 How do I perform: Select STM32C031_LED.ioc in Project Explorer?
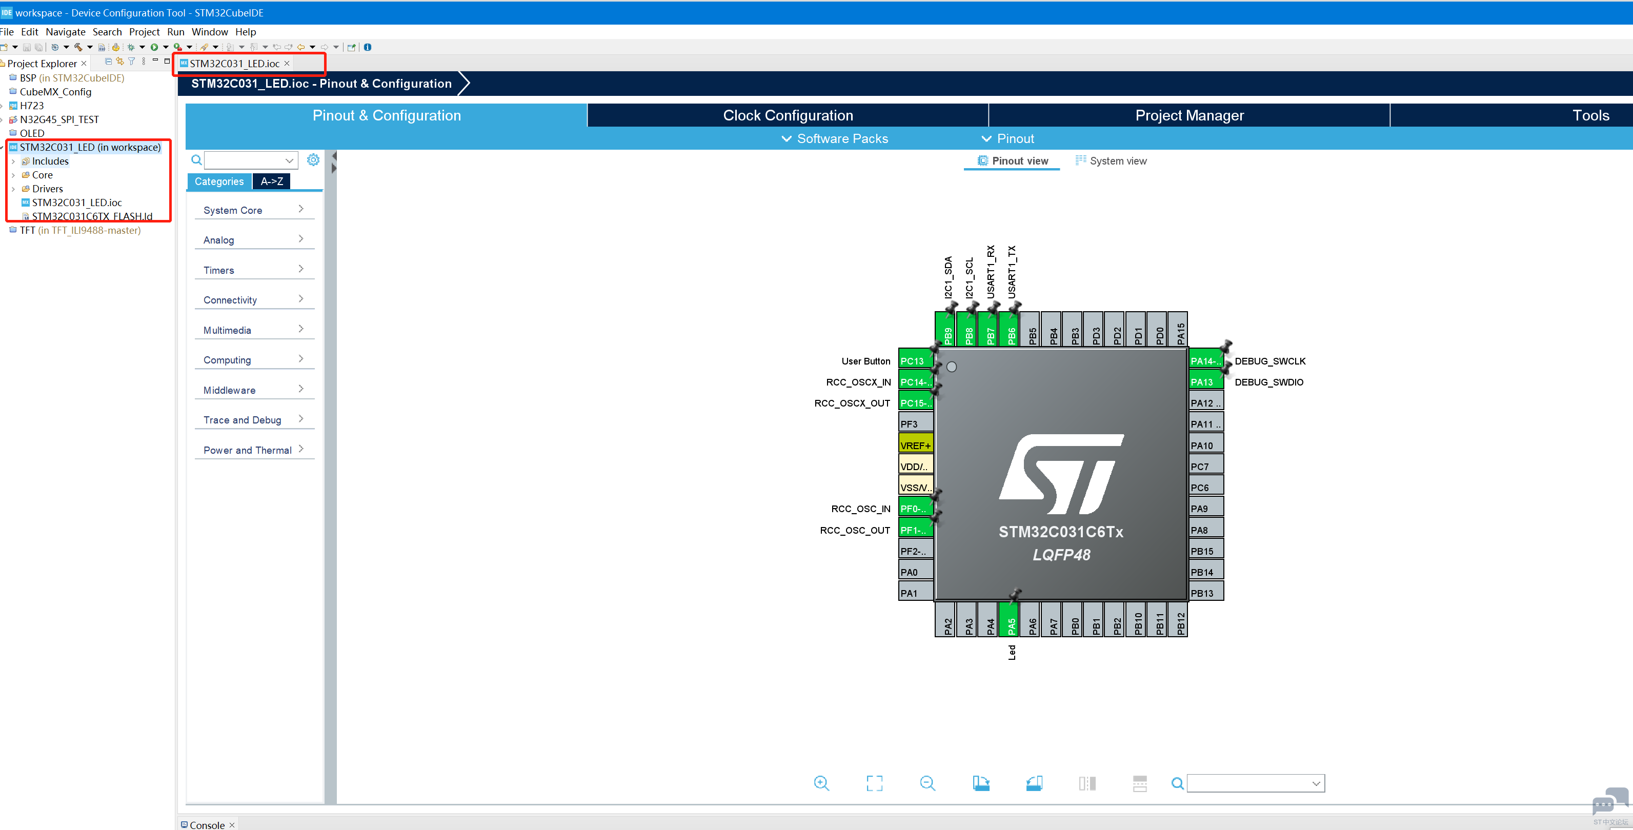pos(77,203)
